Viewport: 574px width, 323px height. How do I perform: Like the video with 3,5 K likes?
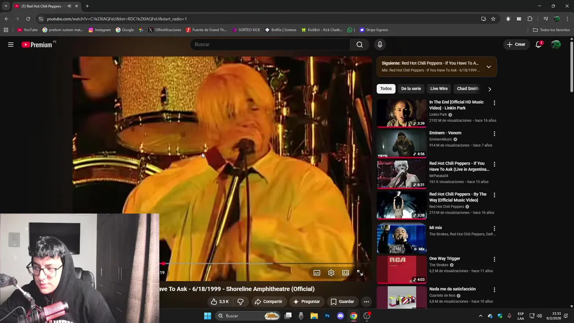pyautogui.click(x=220, y=301)
